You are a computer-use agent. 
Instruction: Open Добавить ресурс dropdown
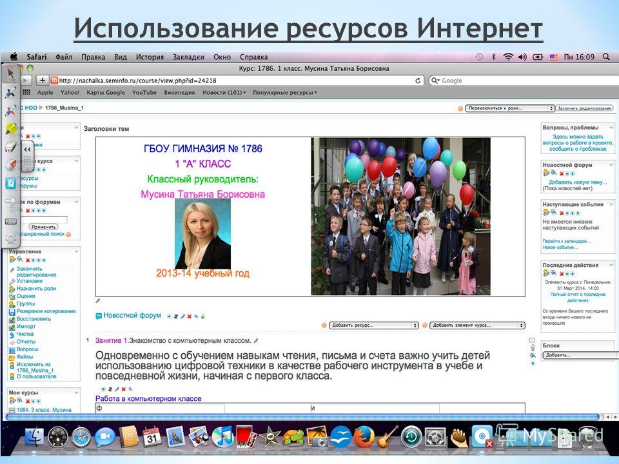(x=373, y=325)
